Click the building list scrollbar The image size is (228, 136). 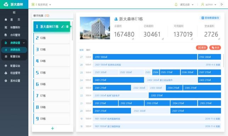[x=72, y=31]
